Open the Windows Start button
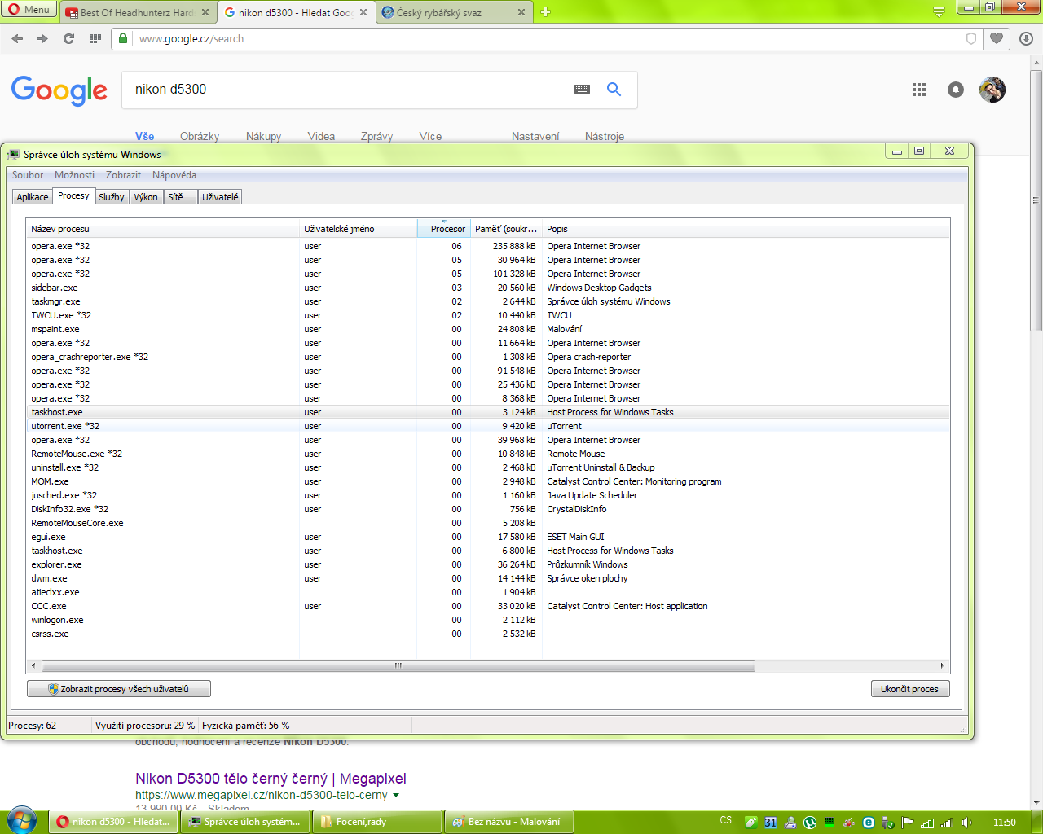Viewport: 1043px width, 834px height. (22, 821)
